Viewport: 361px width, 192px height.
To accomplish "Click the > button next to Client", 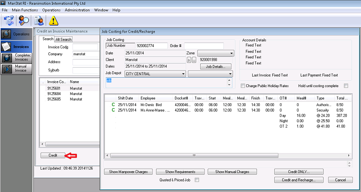I will (x=189, y=60).
